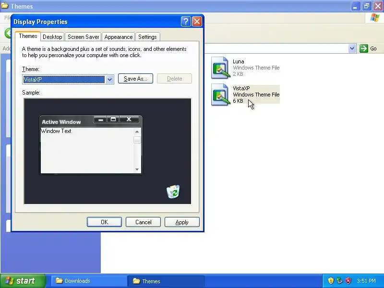
Task: Click the sample window X button
Action: pos(129,119)
